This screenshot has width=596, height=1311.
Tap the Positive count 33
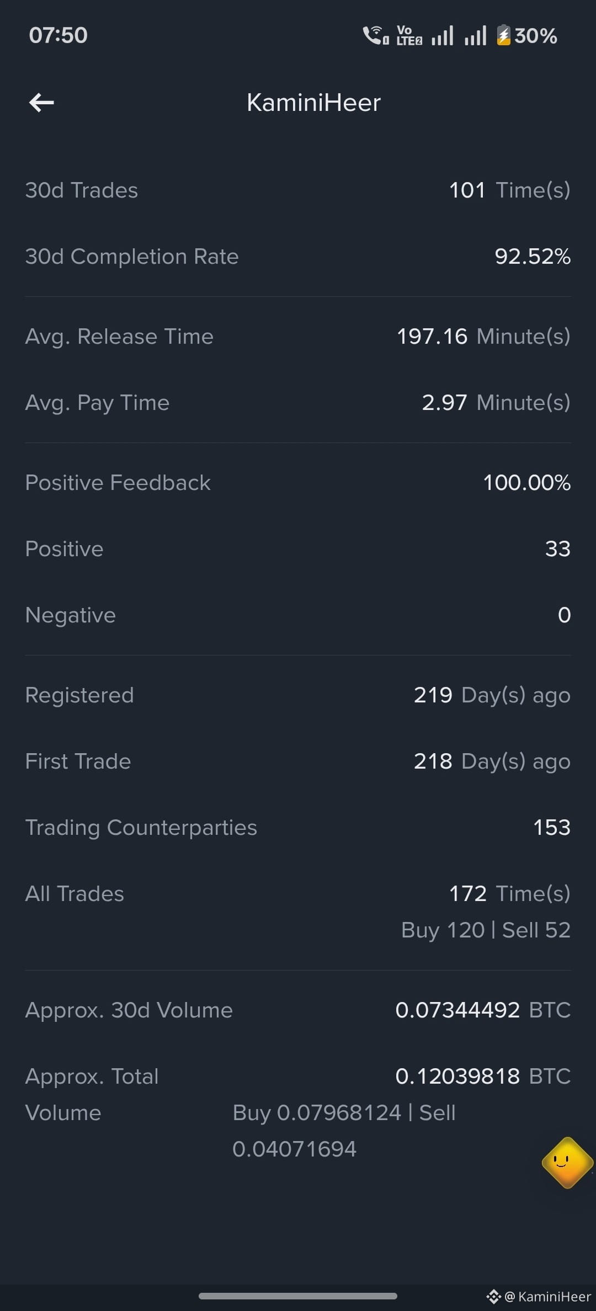[x=558, y=549]
